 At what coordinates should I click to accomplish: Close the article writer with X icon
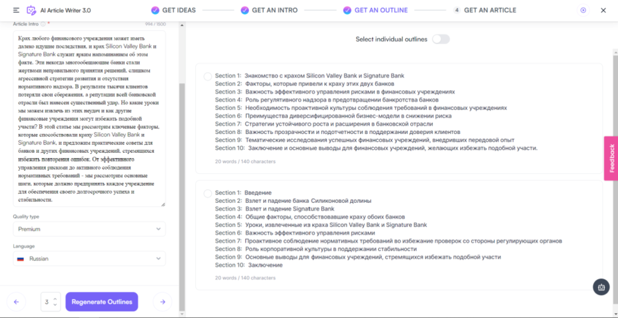click(603, 10)
